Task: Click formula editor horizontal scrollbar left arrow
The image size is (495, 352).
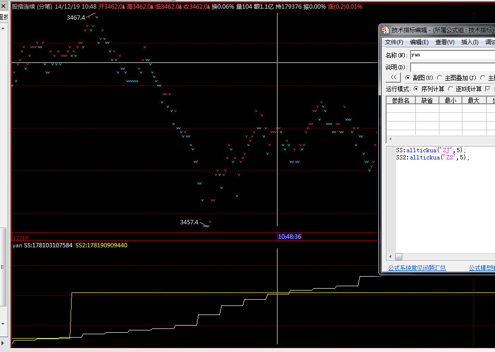Action: (390, 257)
